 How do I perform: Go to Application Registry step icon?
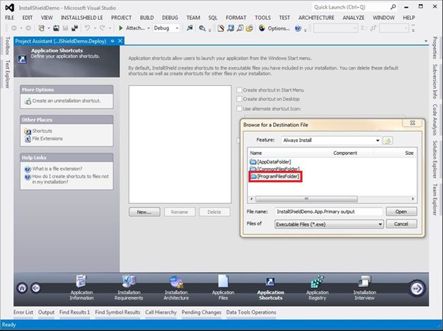(318, 281)
